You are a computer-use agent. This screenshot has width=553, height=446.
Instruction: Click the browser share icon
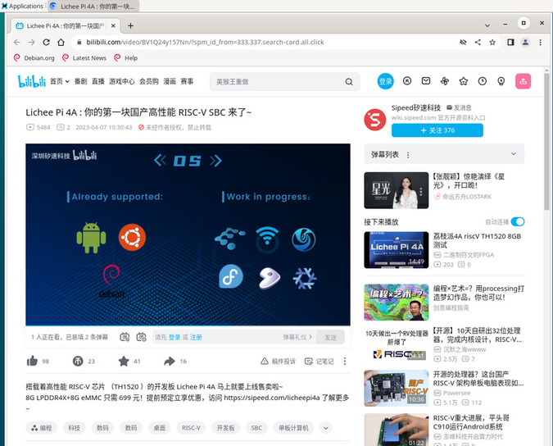pyautogui.click(x=478, y=43)
